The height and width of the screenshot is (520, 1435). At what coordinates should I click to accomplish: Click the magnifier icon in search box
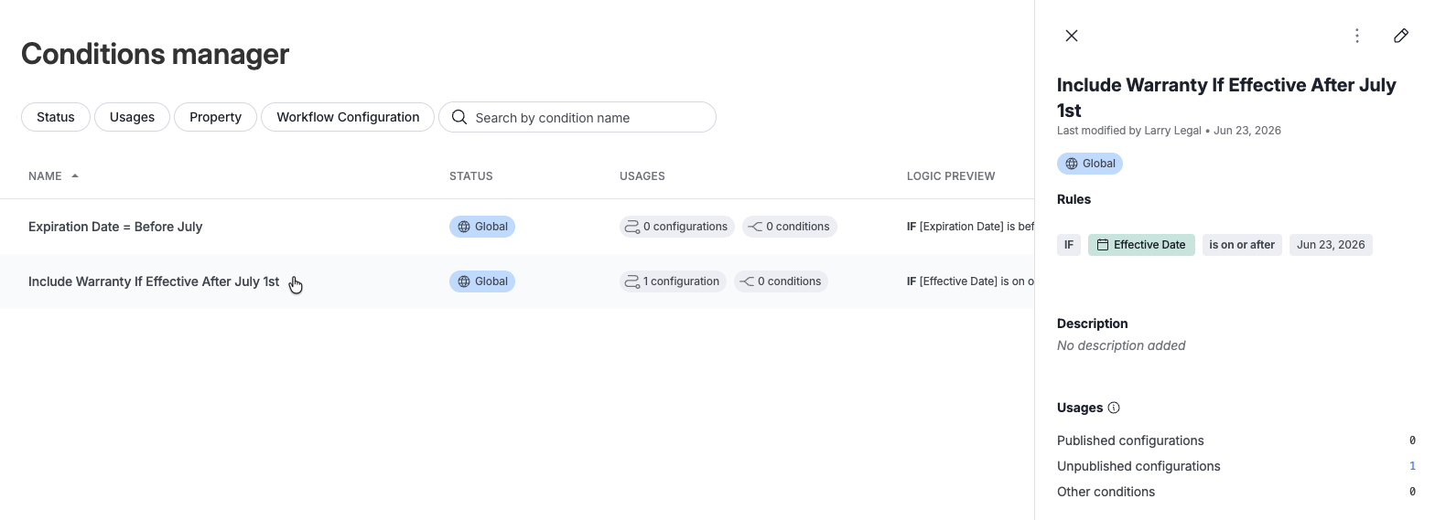[459, 117]
